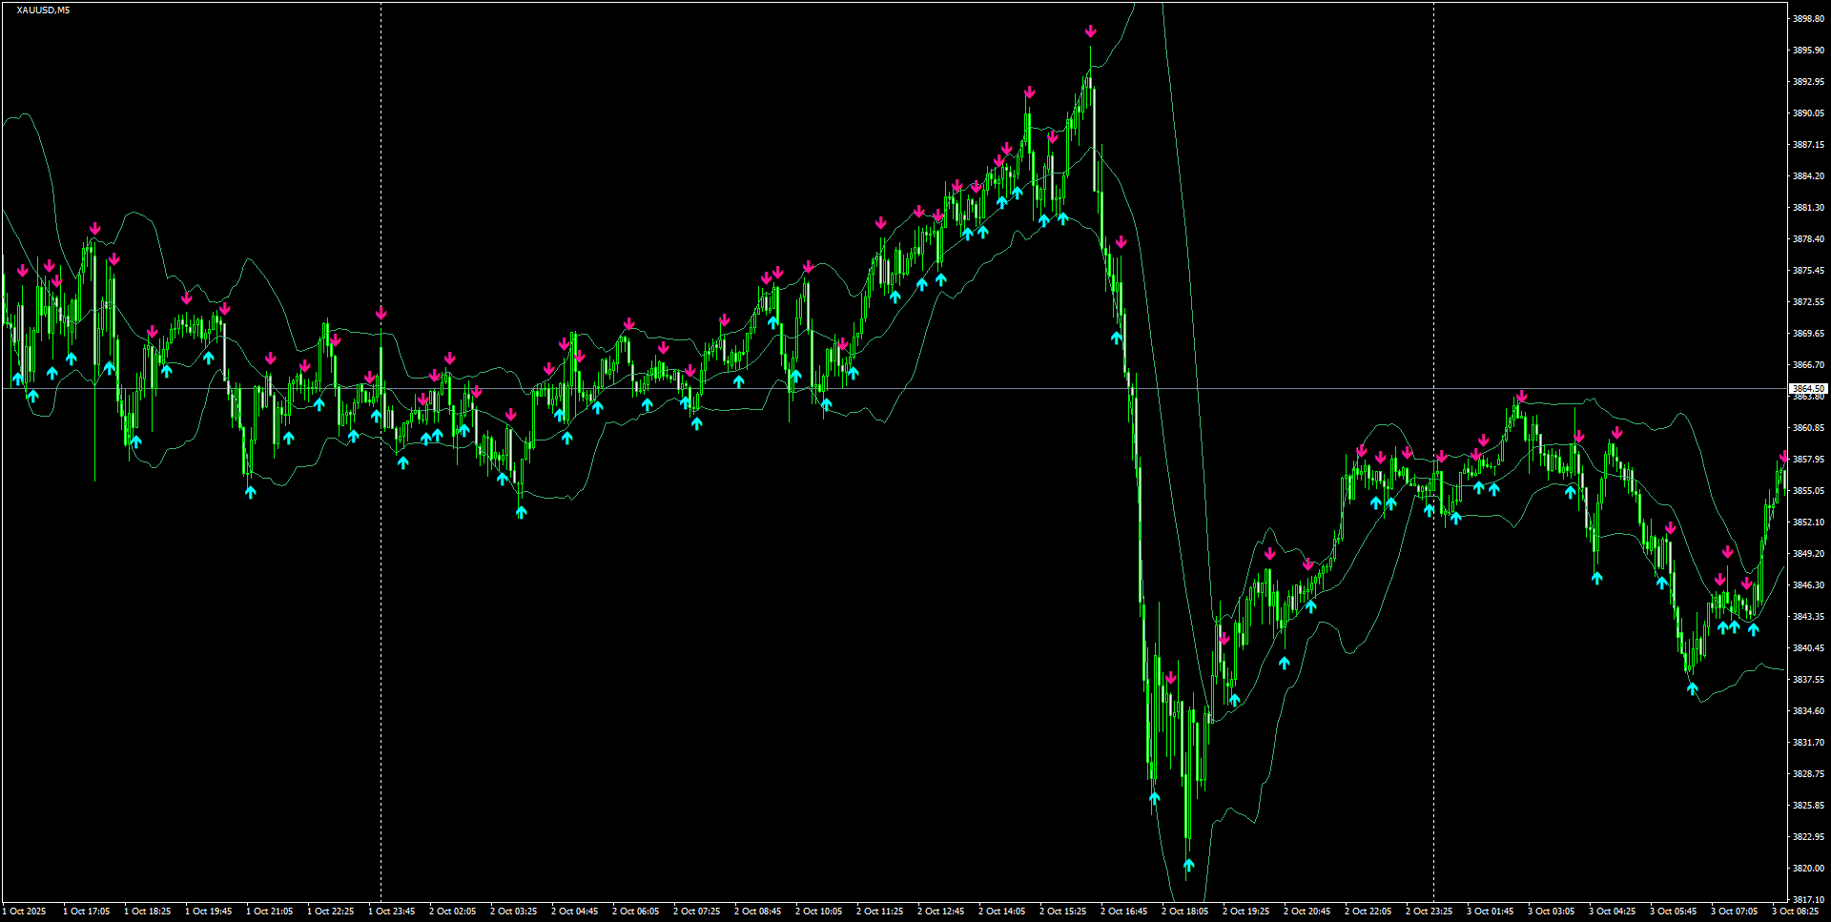Select the pink sell arrow at the chart's highest peak
Image resolution: width=1831 pixels, height=922 pixels.
(x=1091, y=31)
